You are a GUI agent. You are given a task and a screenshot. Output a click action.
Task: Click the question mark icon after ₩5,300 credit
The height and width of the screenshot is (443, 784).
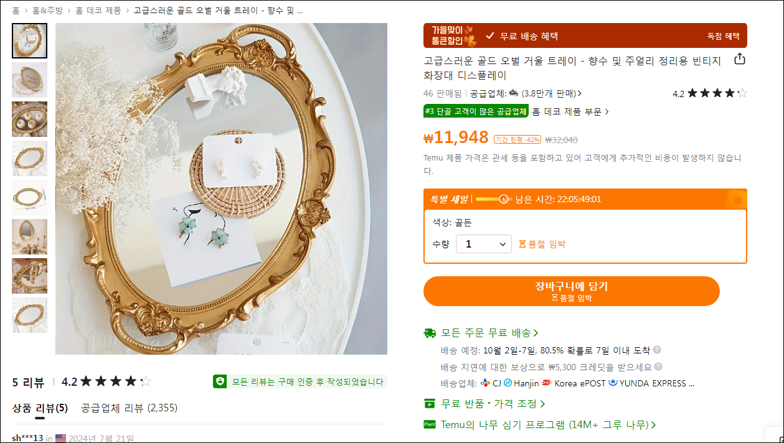coord(658,366)
